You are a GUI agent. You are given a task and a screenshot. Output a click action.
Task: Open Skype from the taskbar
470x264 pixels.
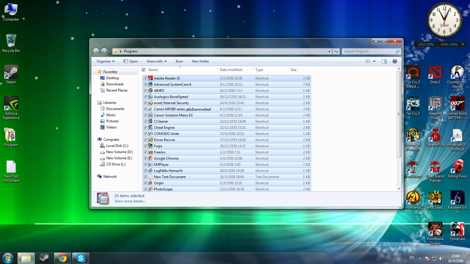[x=80, y=258]
